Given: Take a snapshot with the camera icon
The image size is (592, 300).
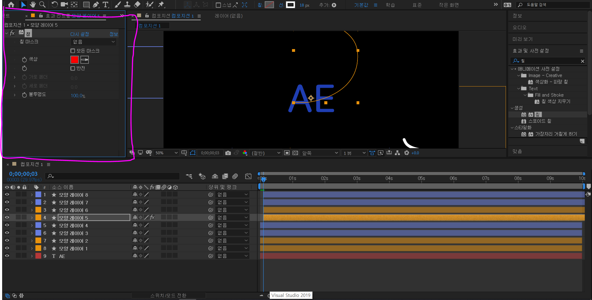Looking at the screenshot, I should [x=228, y=153].
